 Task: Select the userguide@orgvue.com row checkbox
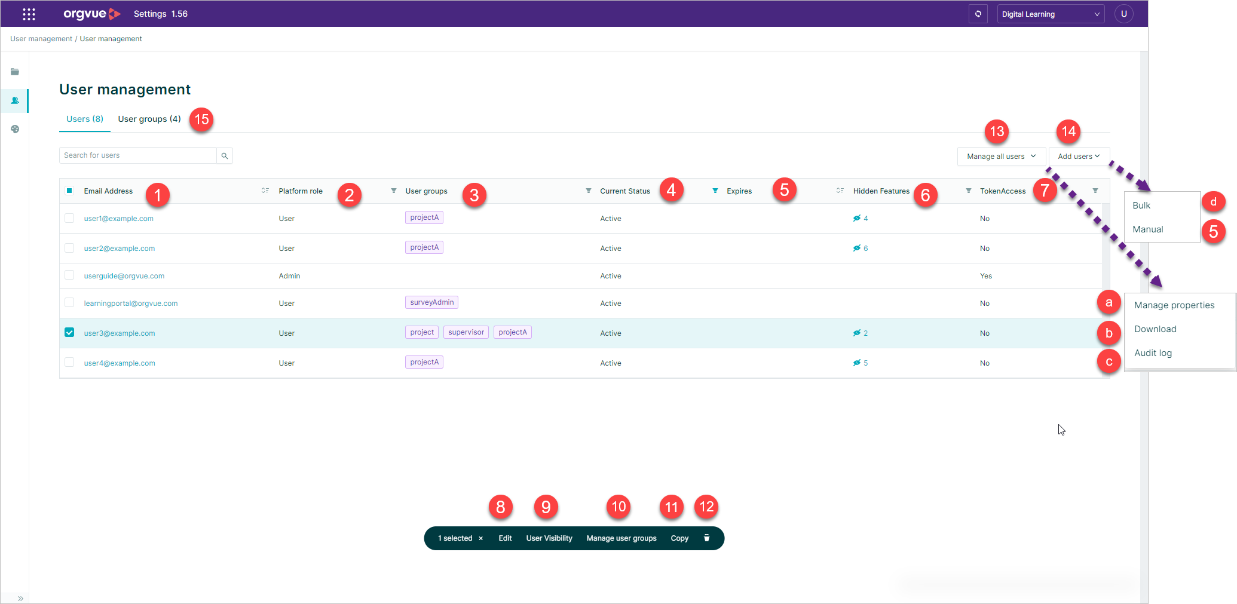[x=69, y=275]
